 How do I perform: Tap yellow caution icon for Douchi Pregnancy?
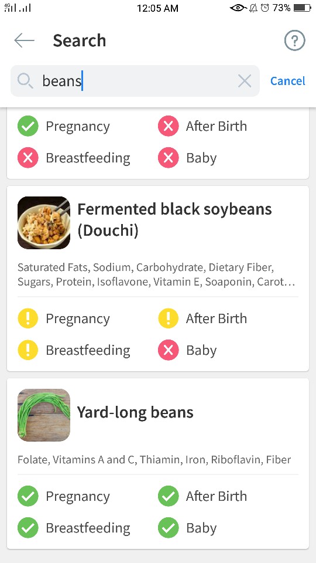(28, 318)
